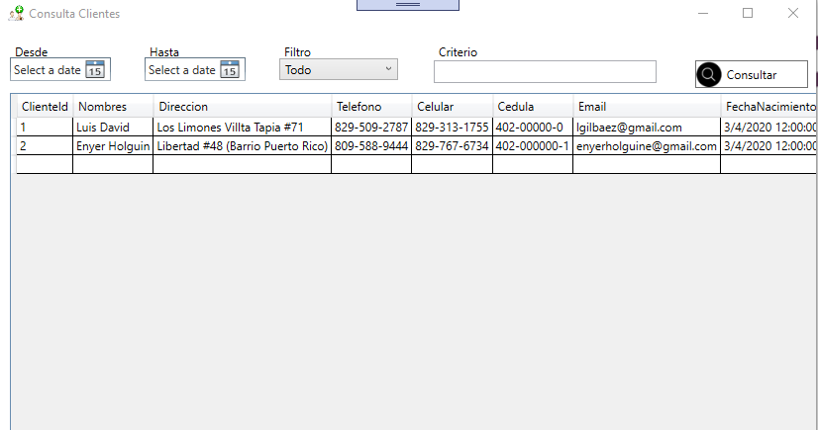Viewport: 818px width, 430px height.
Task: Sort by the ClienteId column header
Action: pos(45,107)
